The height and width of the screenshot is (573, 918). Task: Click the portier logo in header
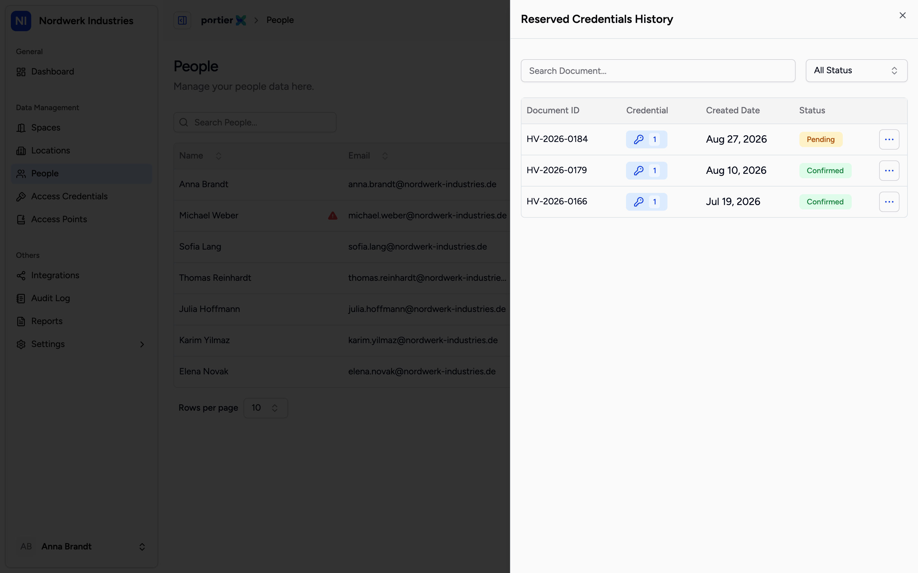[223, 20]
